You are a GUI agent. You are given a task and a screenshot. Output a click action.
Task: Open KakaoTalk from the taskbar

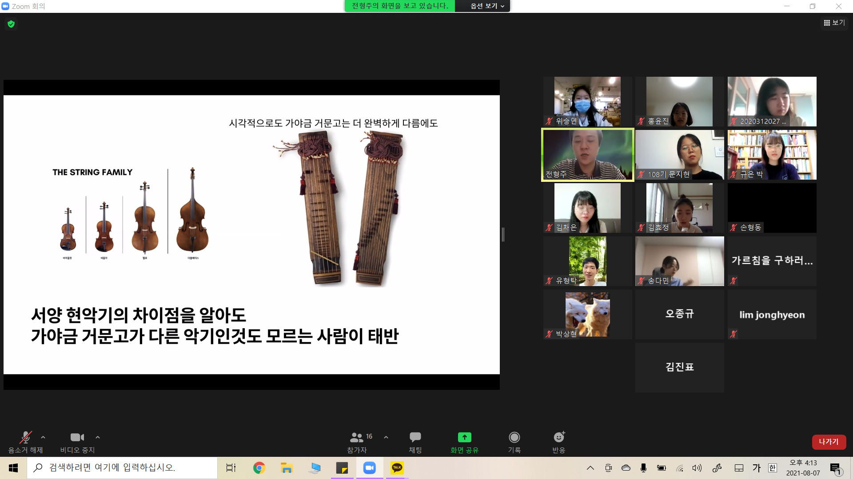coord(397,468)
